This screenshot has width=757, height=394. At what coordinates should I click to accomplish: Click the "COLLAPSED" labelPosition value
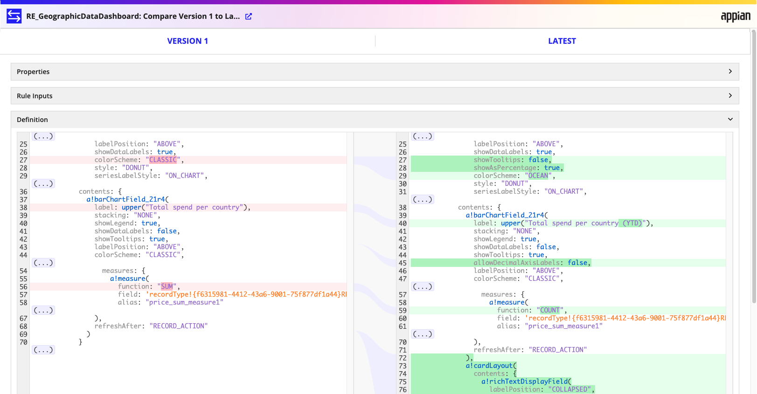tap(569, 389)
